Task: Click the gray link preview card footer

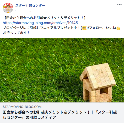Action: click(x=62, y=113)
